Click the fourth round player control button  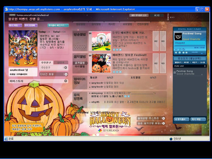click(x=187, y=53)
